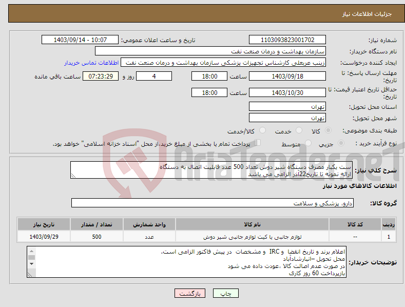This screenshot has height=307, width=405.
Task: Click the delivery city field تهران
Action: pos(287,118)
